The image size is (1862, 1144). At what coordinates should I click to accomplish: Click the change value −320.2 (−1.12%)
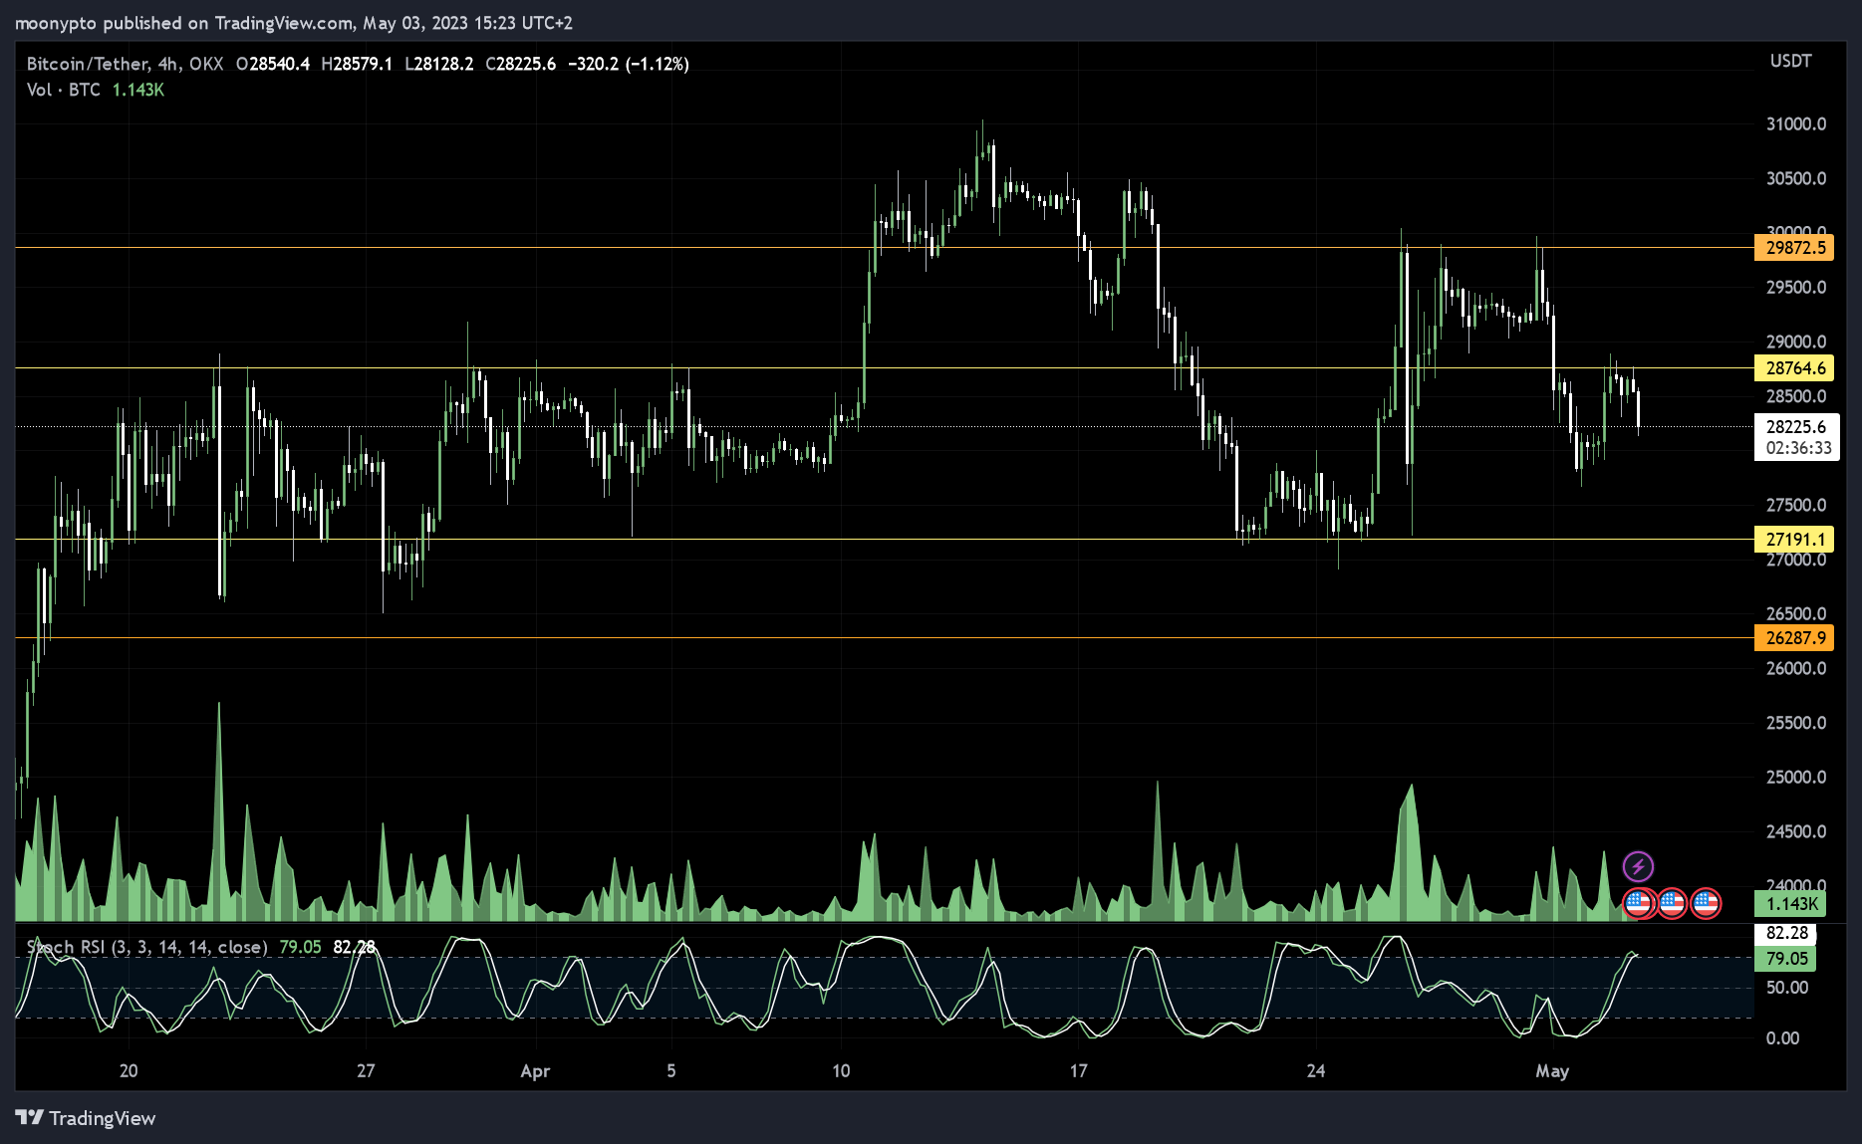click(x=629, y=64)
